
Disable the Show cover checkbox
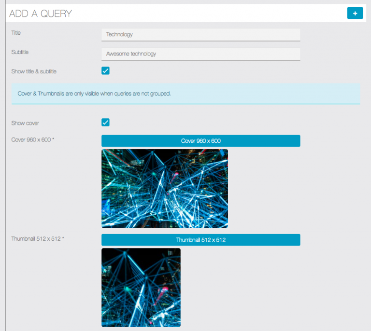[105, 123]
